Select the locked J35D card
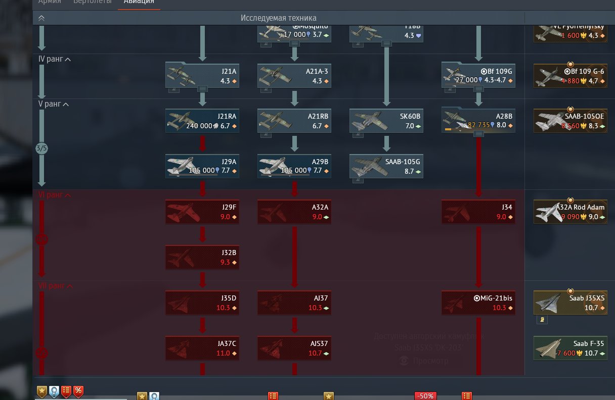 tap(202, 302)
